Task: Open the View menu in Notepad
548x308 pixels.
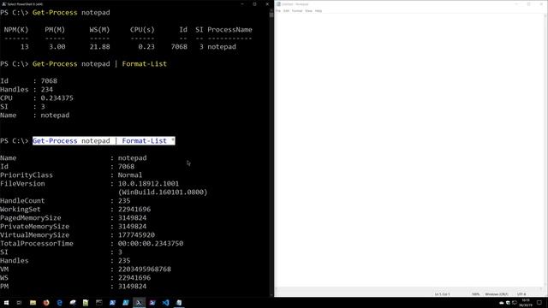Action: (308, 11)
